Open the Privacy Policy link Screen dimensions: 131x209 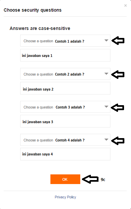[x=65, y=197]
